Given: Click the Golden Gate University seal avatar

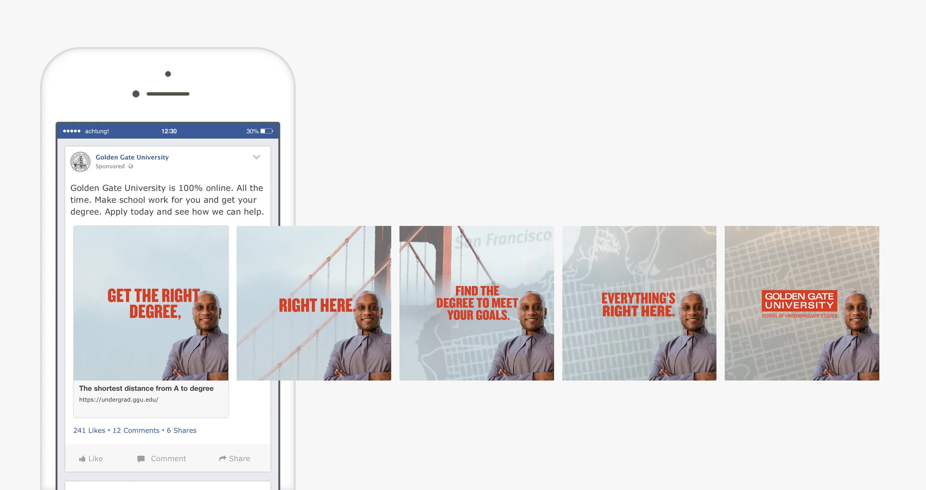Looking at the screenshot, I should [x=80, y=162].
